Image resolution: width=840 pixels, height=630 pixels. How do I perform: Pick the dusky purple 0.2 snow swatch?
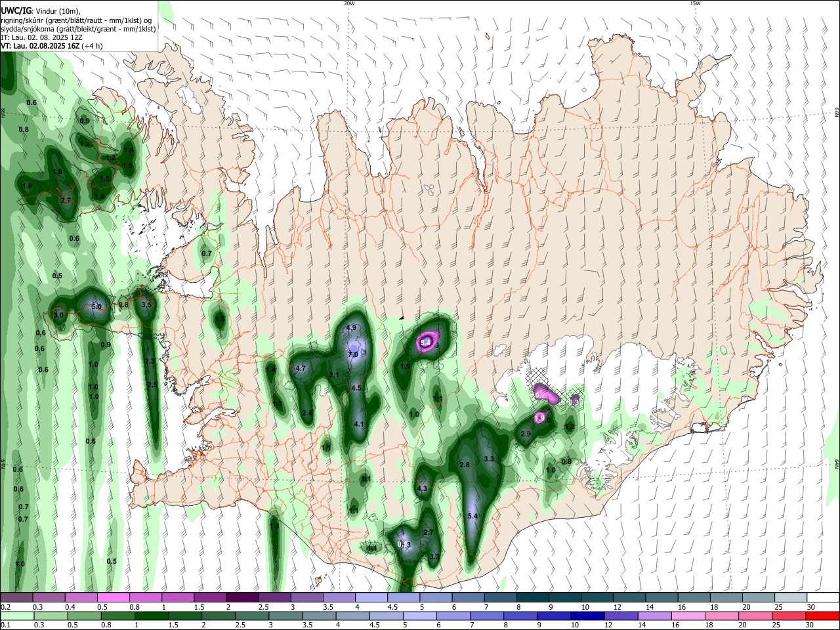(x=16, y=598)
